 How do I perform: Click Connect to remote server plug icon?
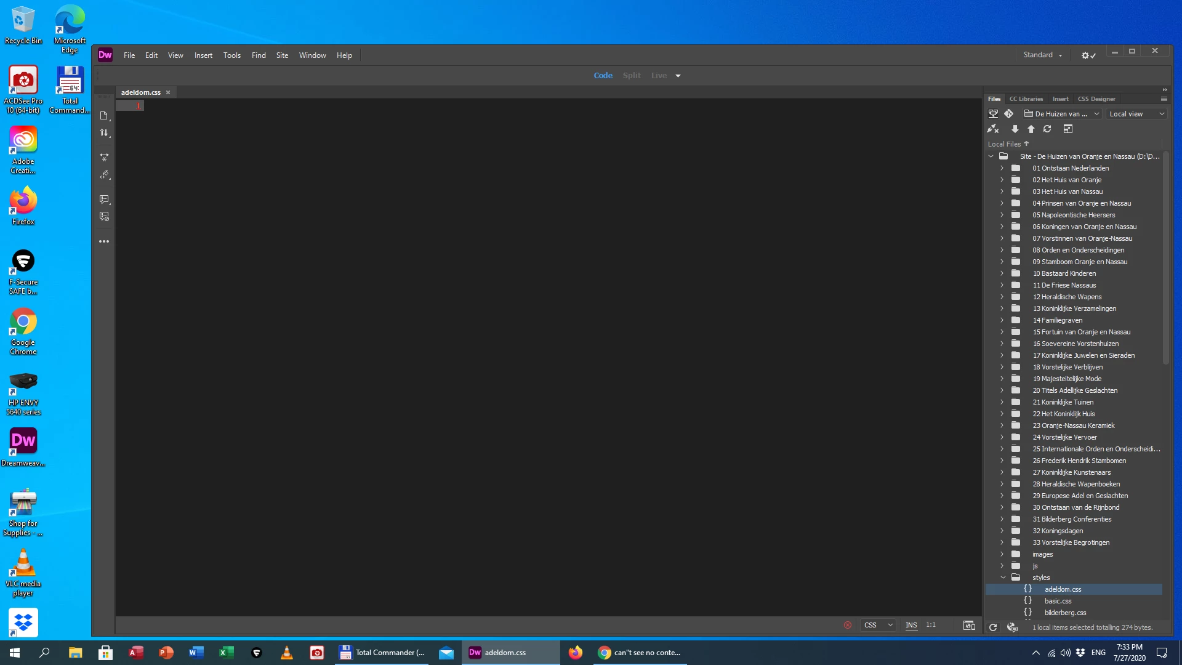[x=993, y=129]
